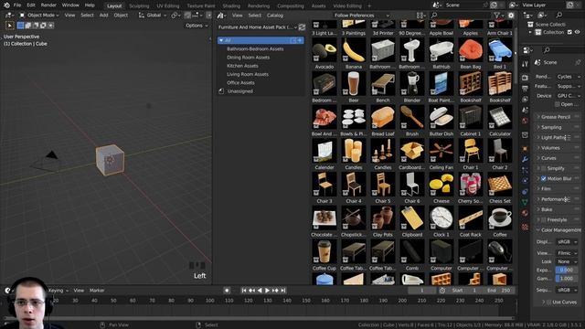
Task: Open the viewport Options popover
Action: (x=197, y=26)
